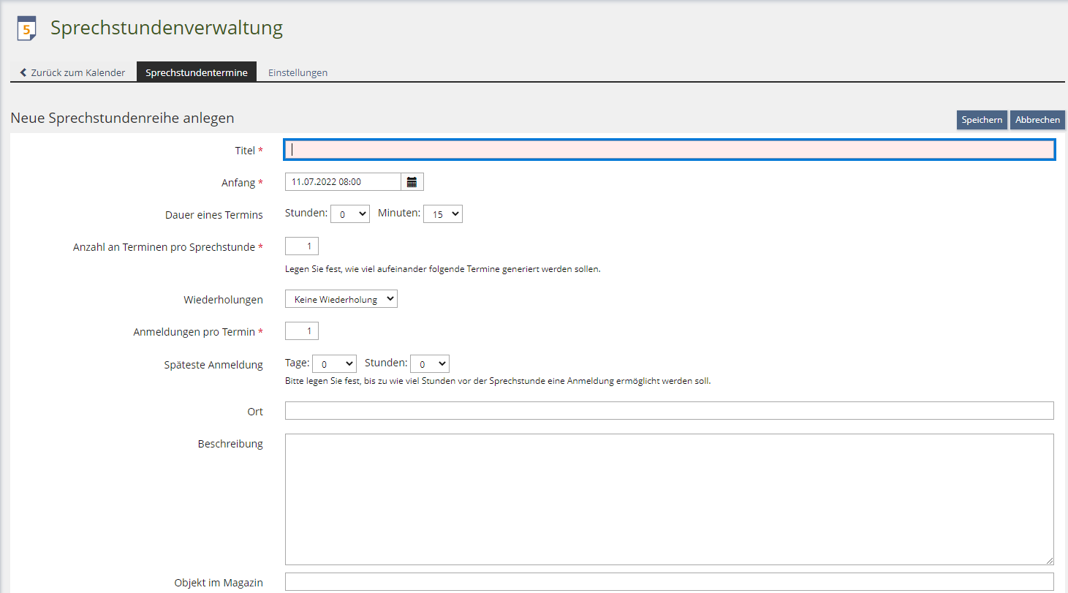Viewport: 1068px width, 593px height.
Task: Go back via Zurück zum Kalender
Action: coord(77,72)
